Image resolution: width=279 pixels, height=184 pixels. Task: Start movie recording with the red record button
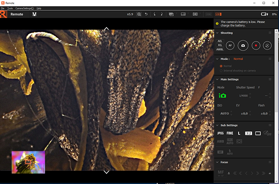(x=255, y=45)
